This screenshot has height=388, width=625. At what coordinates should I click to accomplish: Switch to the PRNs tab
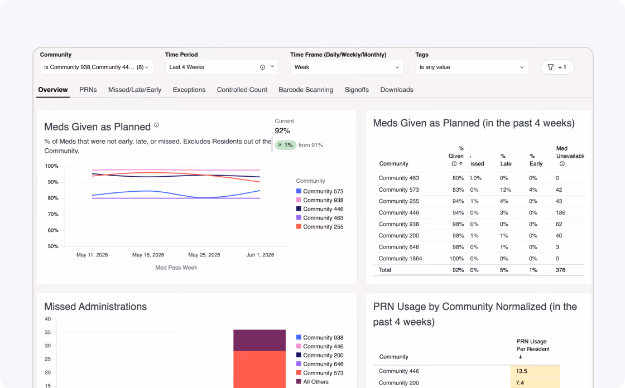(88, 90)
